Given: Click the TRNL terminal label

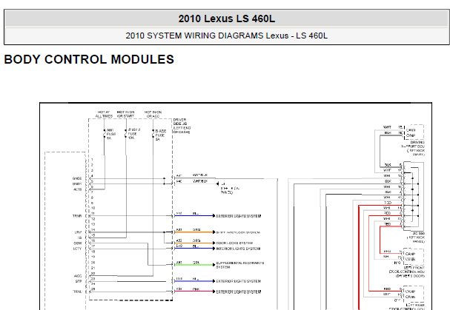Looking at the screenshot, I should click(78, 292).
